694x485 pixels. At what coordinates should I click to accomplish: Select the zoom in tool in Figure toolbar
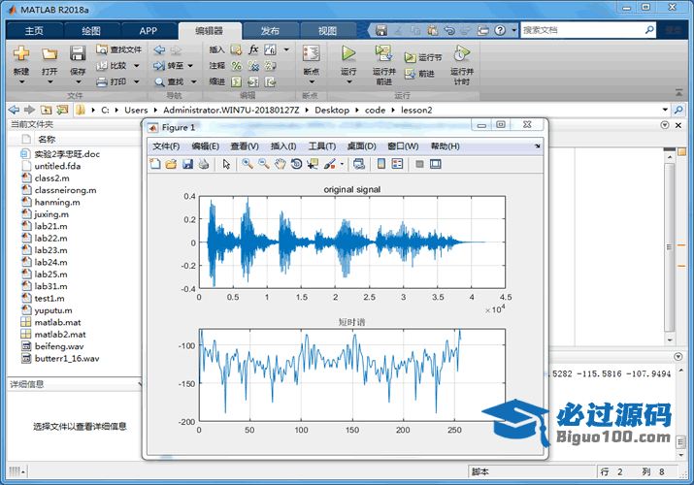(x=248, y=164)
